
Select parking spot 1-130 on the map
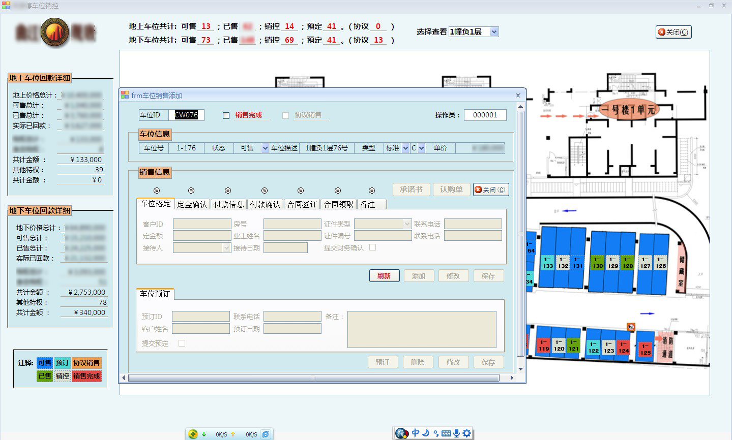pos(598,262)
